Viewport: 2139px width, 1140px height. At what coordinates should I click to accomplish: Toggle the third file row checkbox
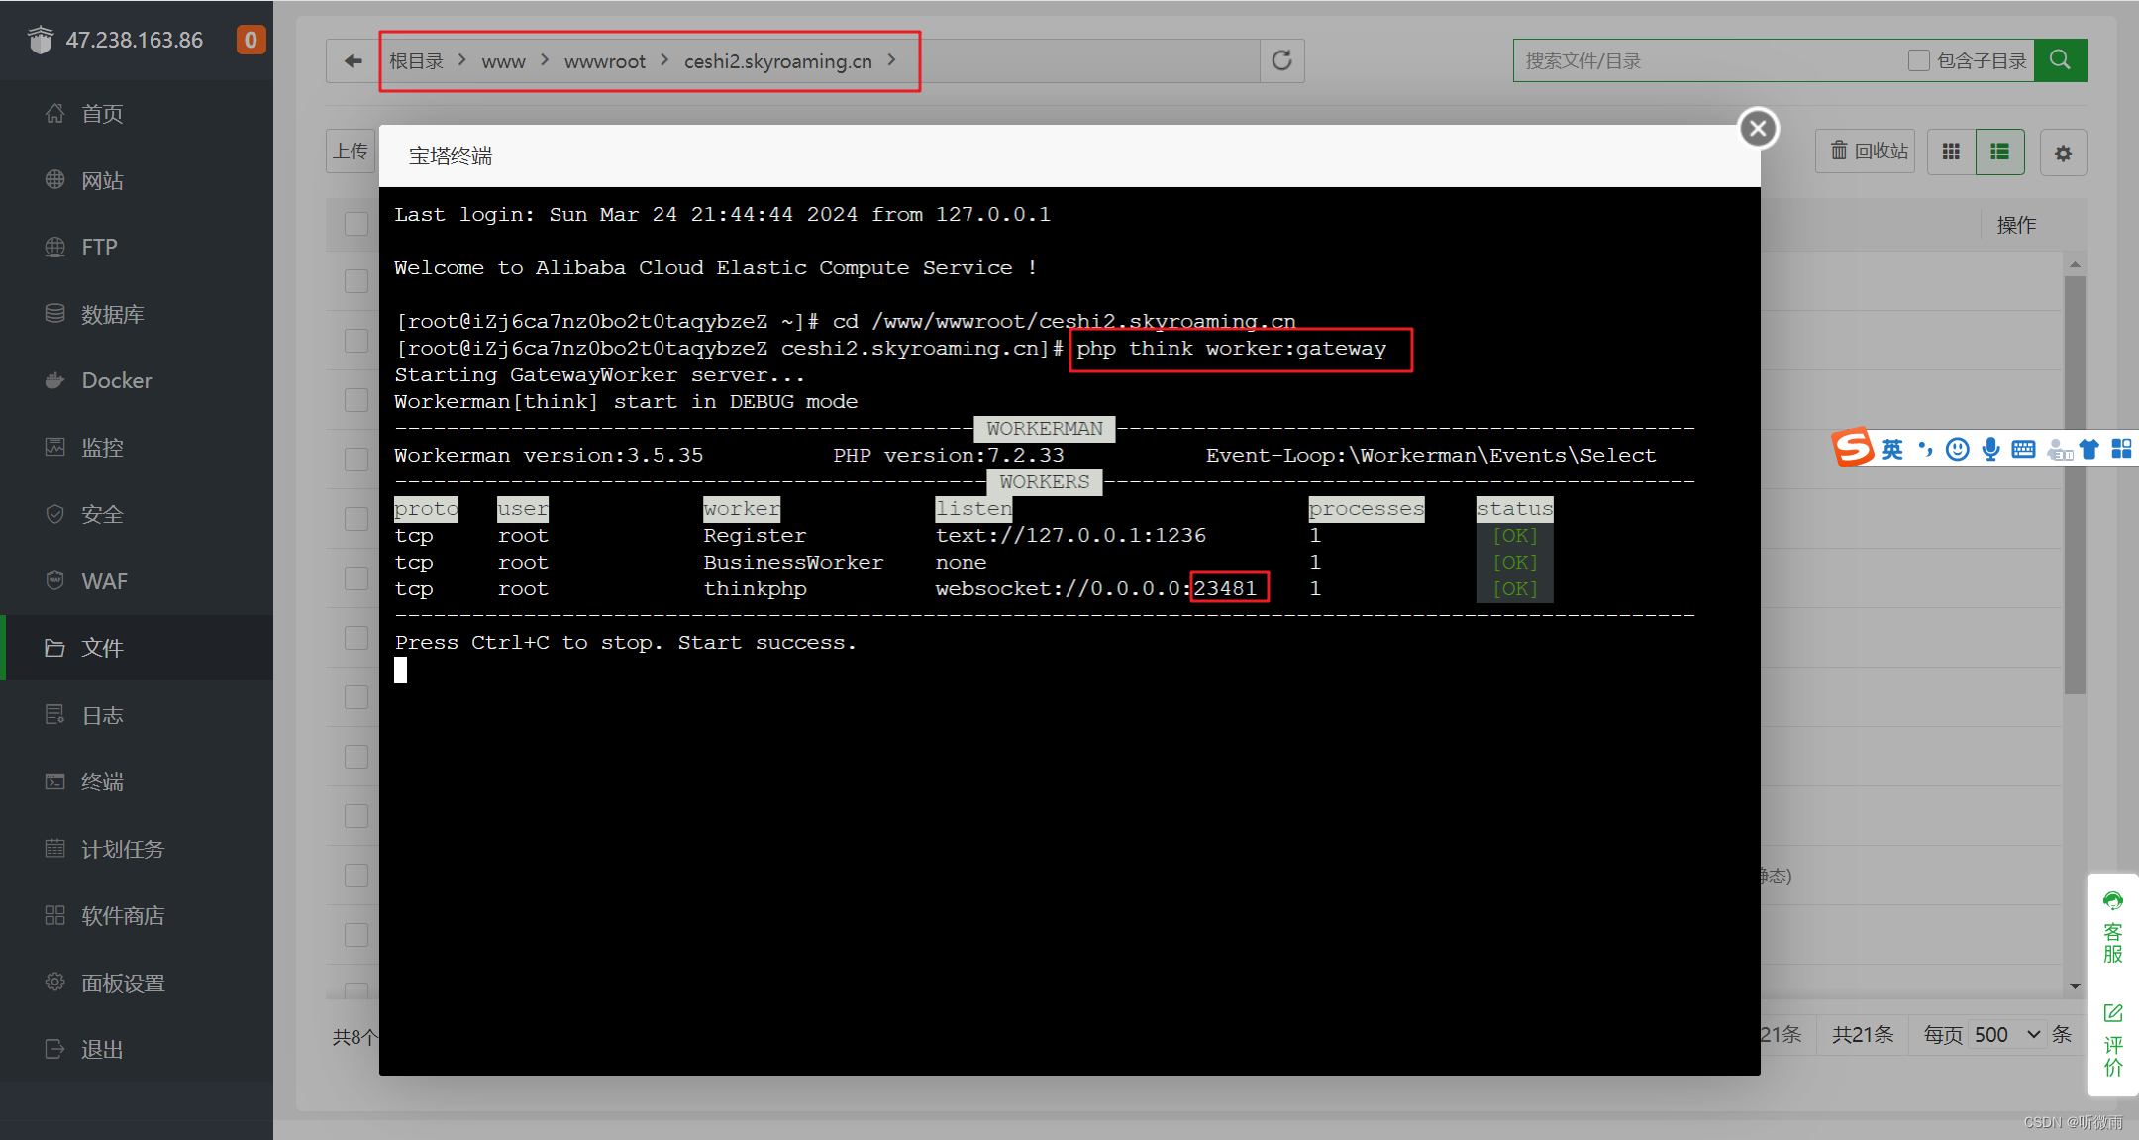point(356,400)
